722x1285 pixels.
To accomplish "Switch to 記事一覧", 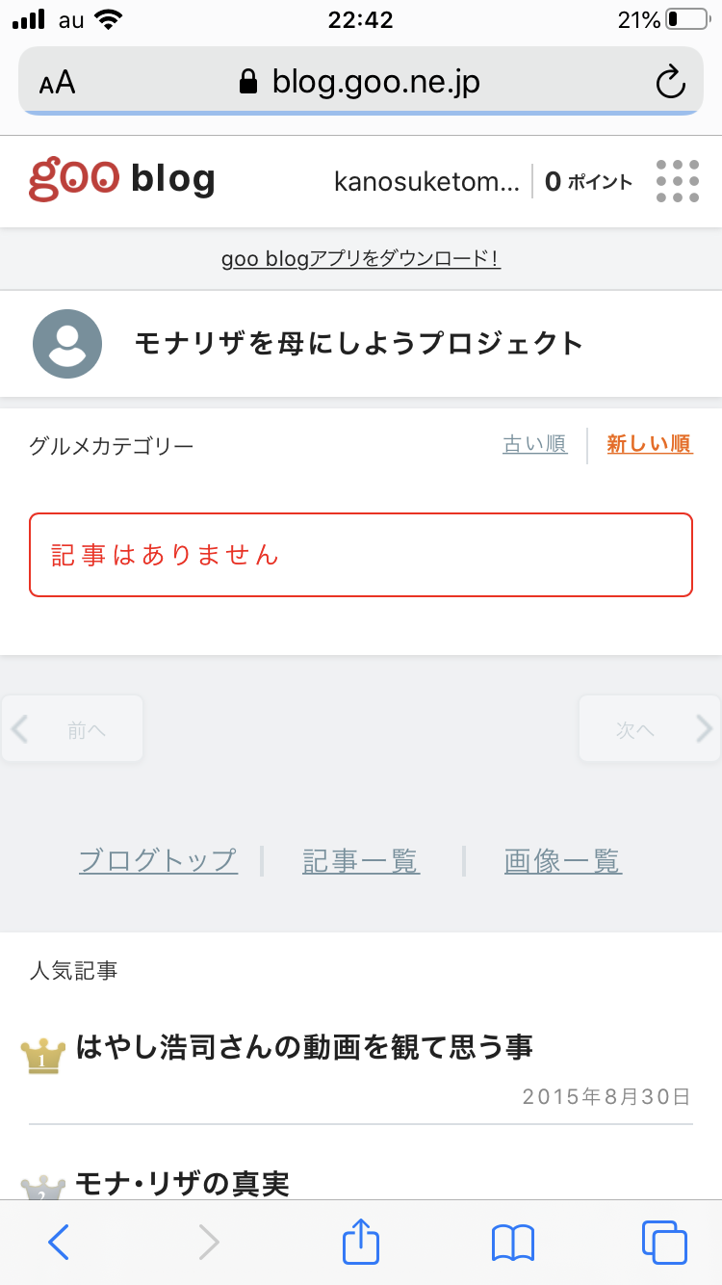I will [361, 860].
